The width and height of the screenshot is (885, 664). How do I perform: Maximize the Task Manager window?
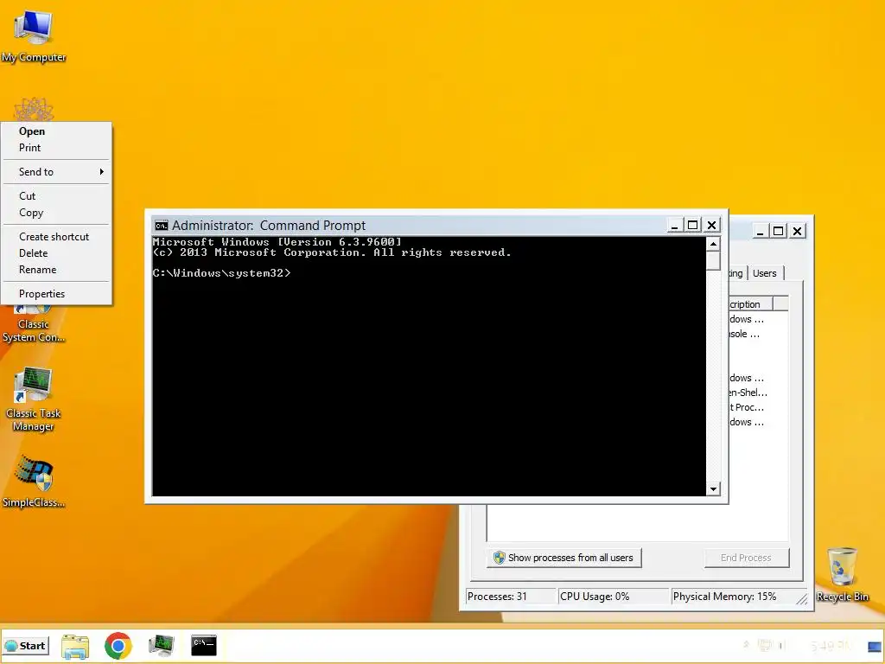coord(779,231)
